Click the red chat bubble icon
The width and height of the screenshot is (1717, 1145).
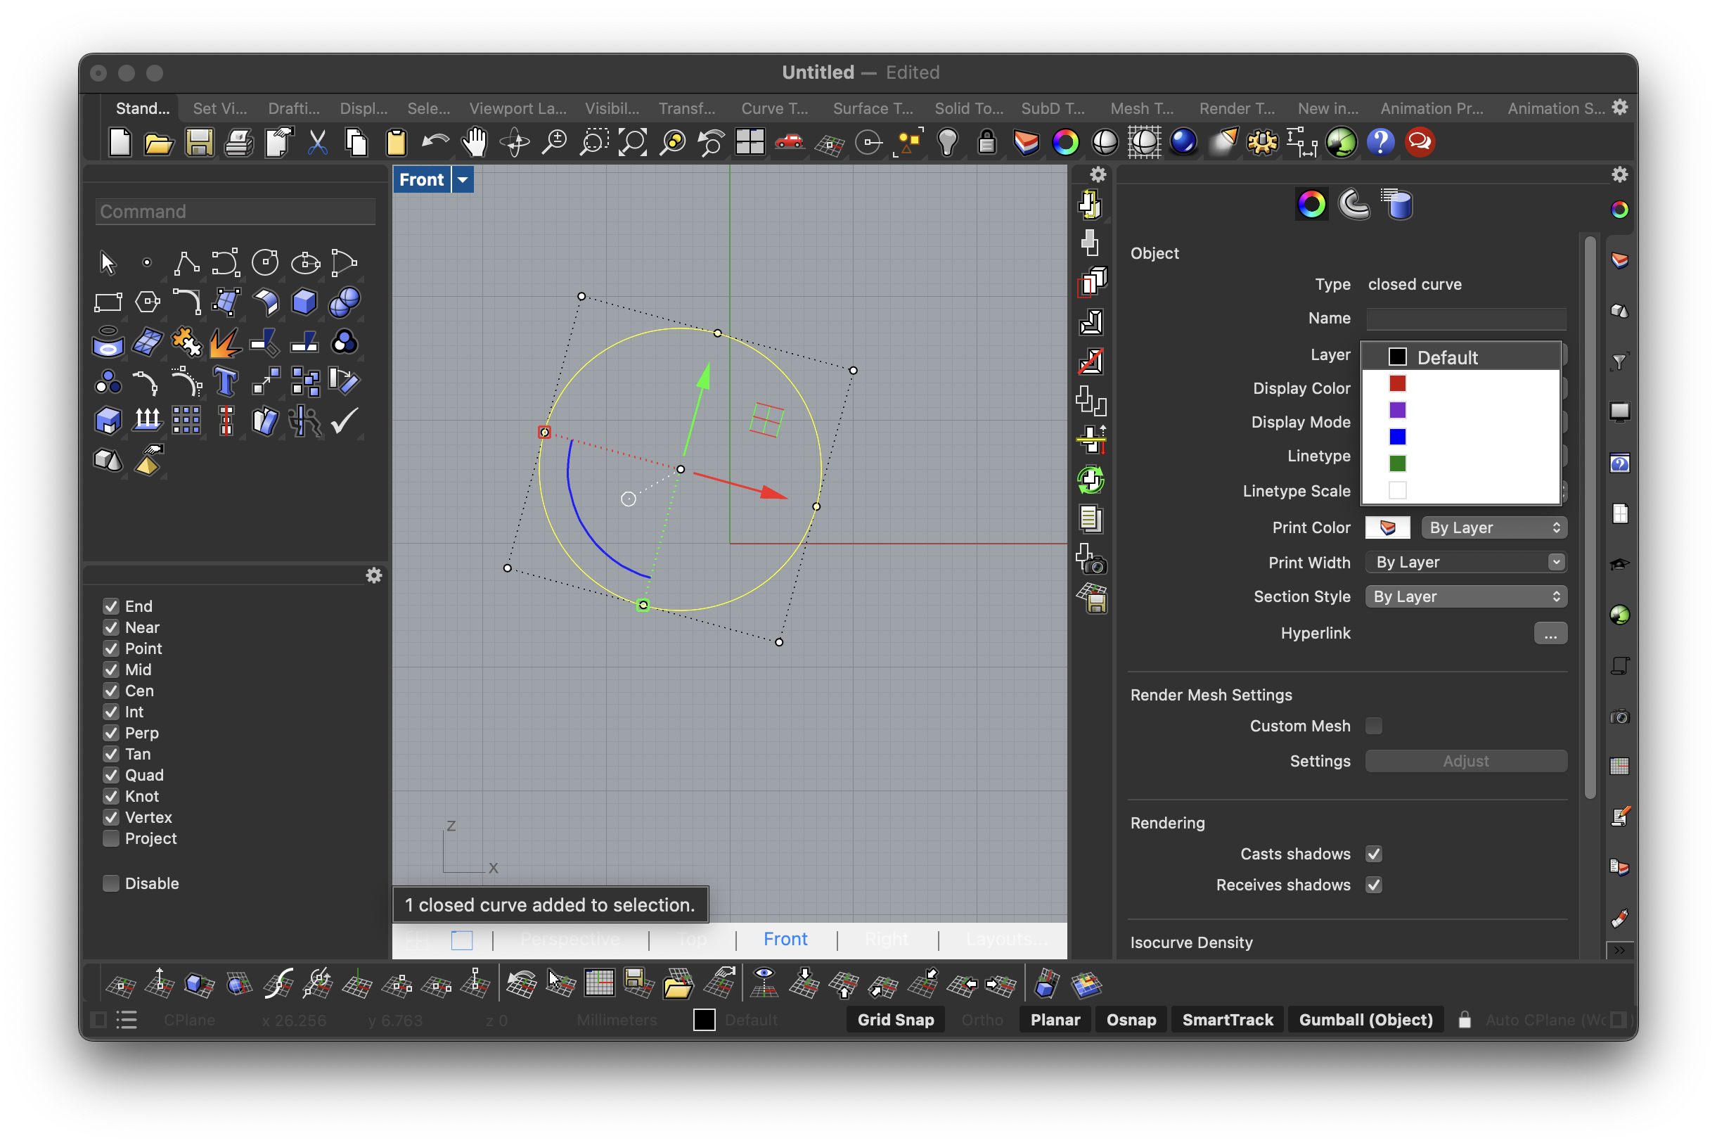point(1420,142)
